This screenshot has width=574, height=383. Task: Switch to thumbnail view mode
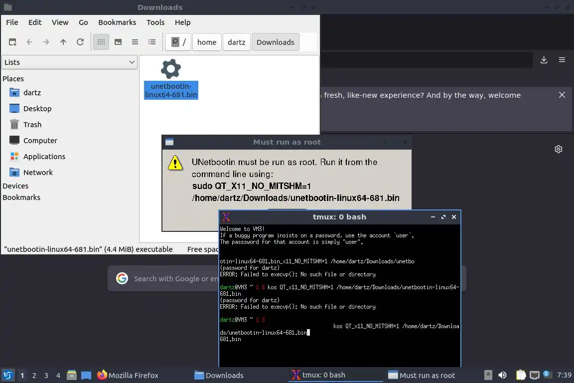118,42
